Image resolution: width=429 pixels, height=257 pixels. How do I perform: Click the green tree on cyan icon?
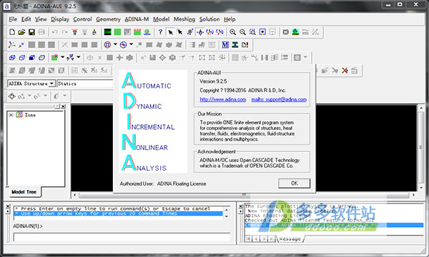pos(295,32)
